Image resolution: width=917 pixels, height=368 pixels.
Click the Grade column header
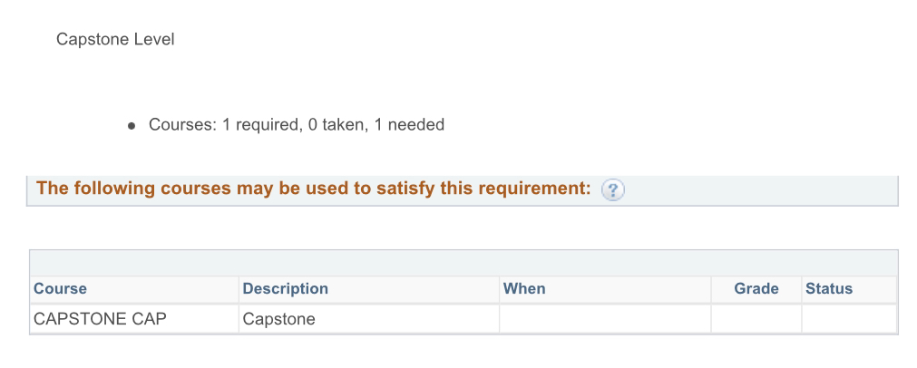click(x=756, y=288)
